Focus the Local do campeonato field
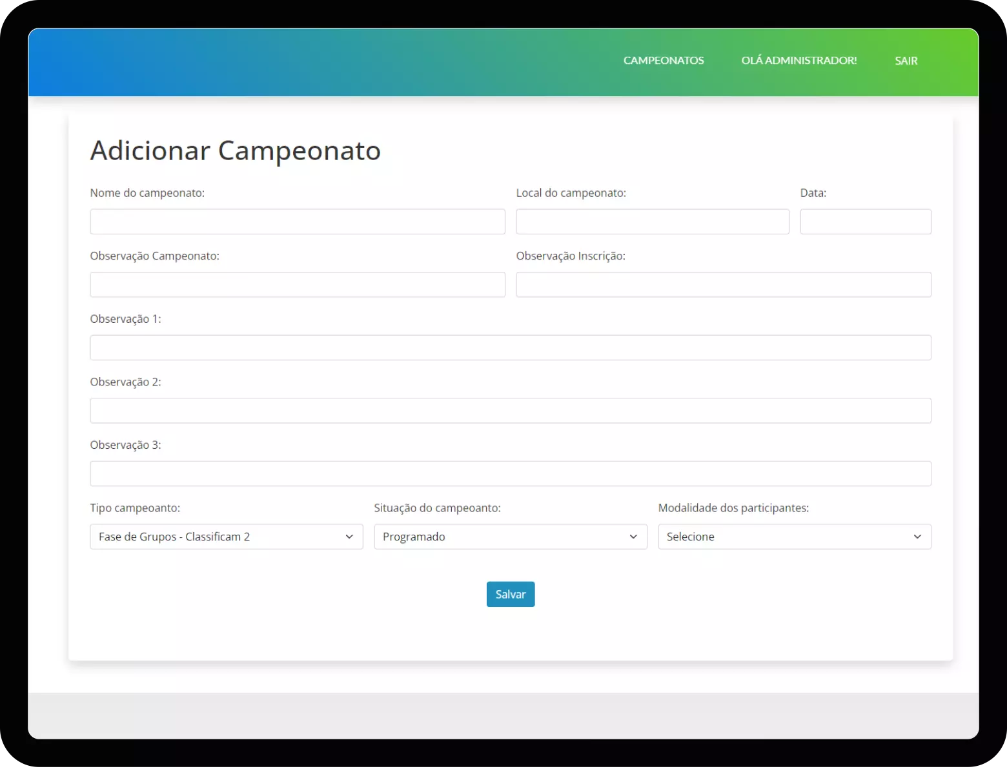1007x771 pixels. point(652,221)
